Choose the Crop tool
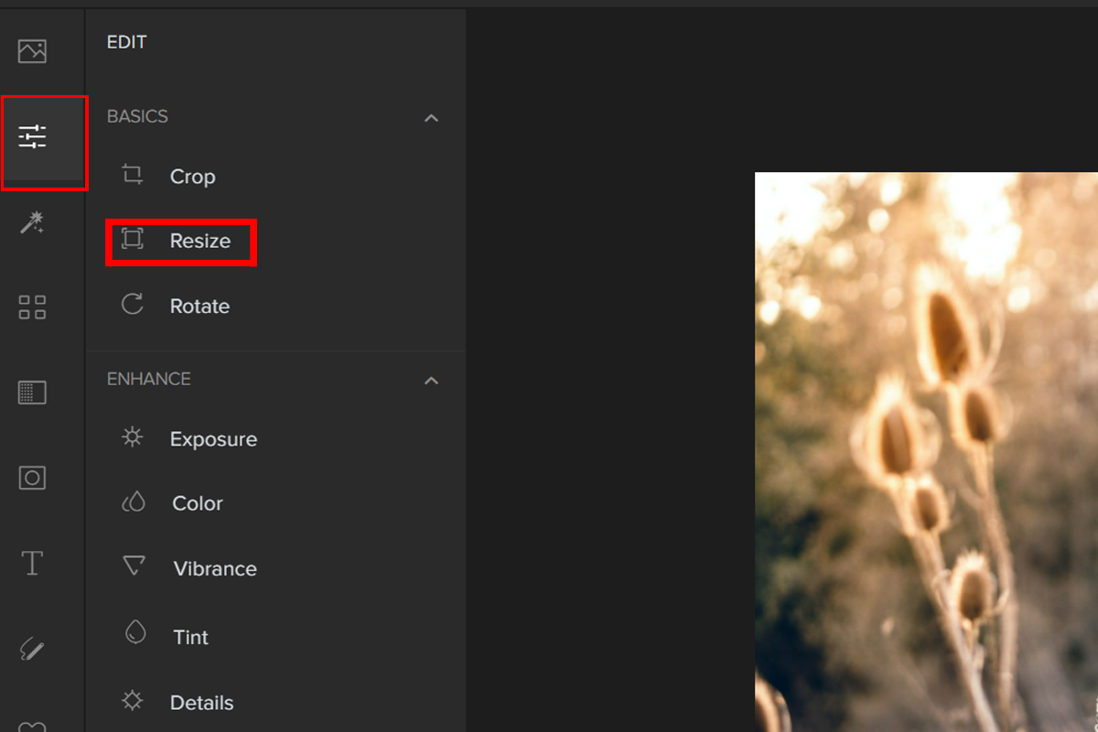This screenshot has width=1098, height=732. (191, 177)
